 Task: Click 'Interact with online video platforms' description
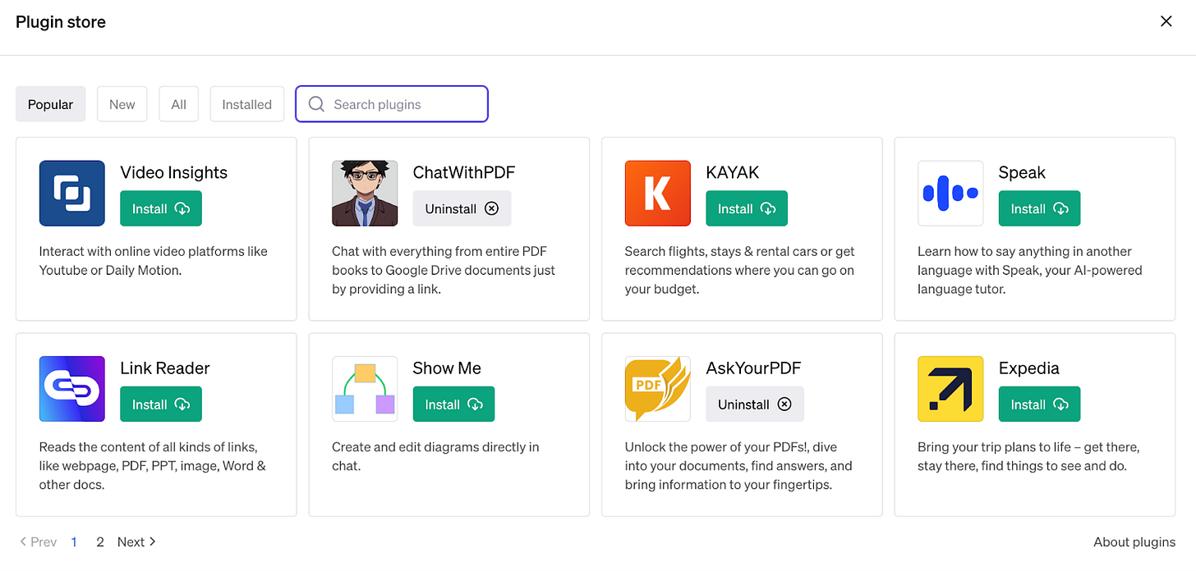tap(154, 261)
